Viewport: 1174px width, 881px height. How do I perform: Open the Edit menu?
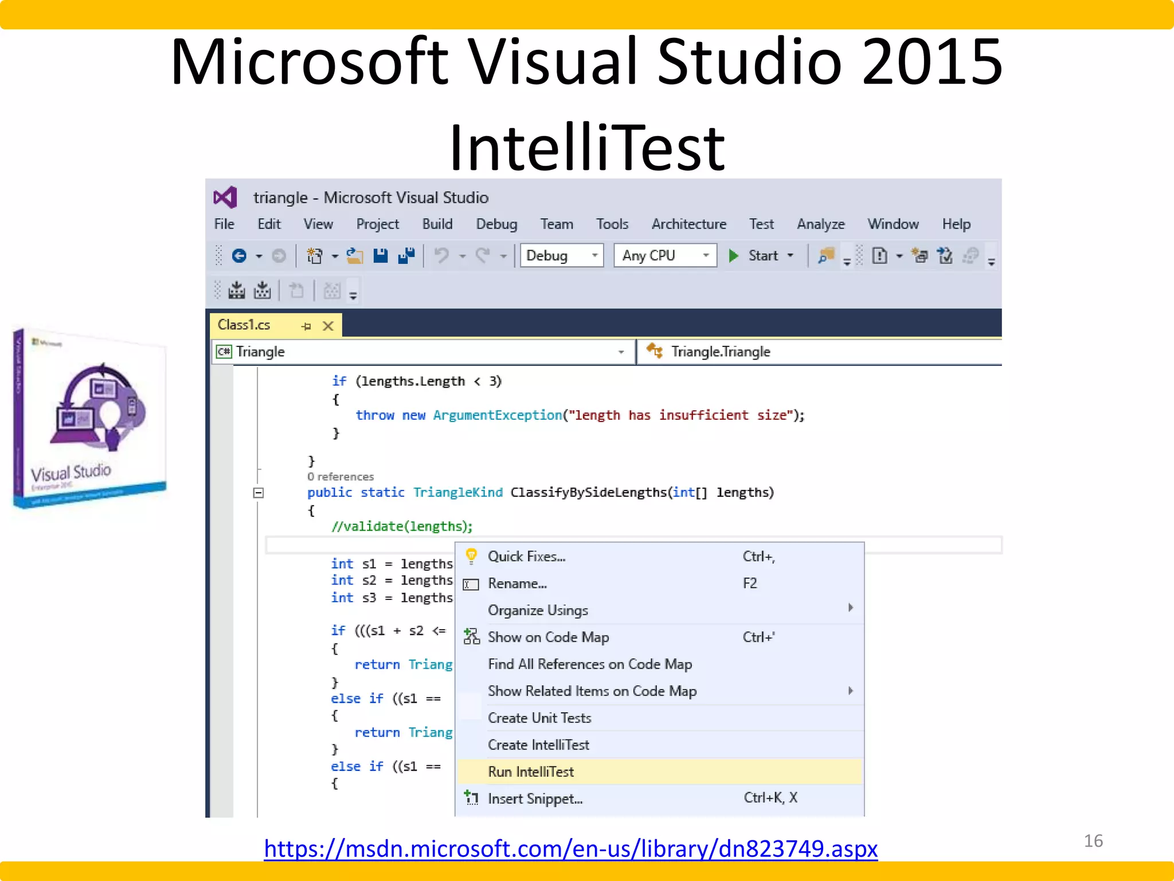[x=269, y=224]
